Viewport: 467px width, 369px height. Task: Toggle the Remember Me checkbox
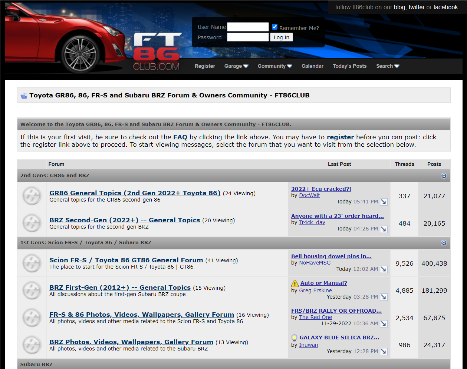point(274,27)
